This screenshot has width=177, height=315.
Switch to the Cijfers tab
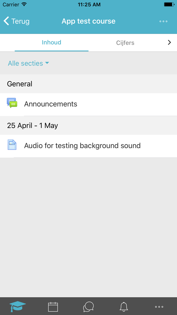click(x=125, y=43)
